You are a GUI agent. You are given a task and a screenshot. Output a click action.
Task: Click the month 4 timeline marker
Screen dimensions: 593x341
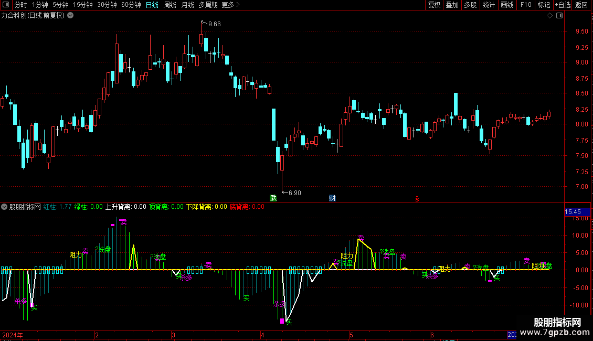(262, 335)
